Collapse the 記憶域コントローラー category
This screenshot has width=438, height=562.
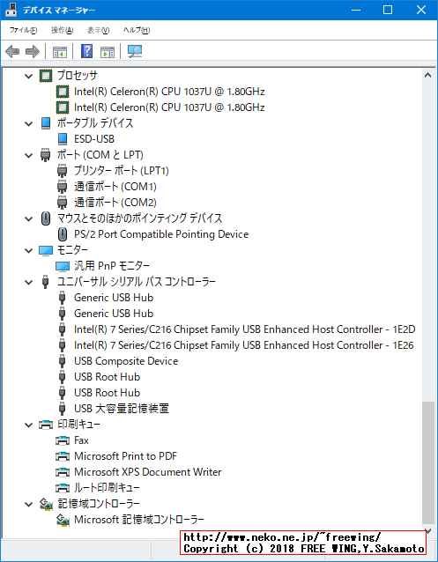(x=29, y=504)
